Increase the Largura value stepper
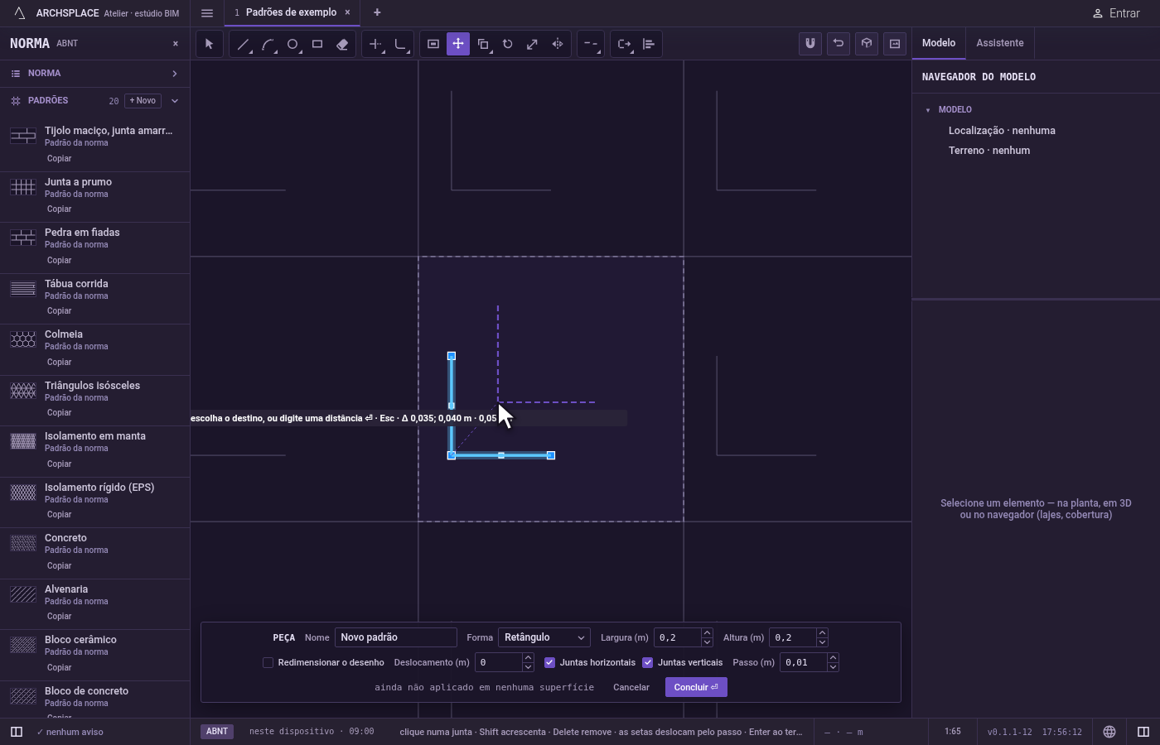 pyautogui.click(x=707, y=633)
